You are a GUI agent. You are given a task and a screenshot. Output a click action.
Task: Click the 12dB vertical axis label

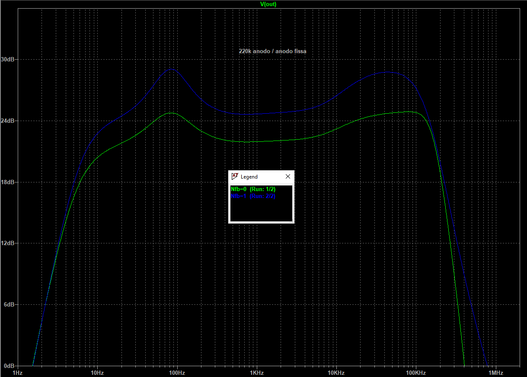(x=9, y=243)
